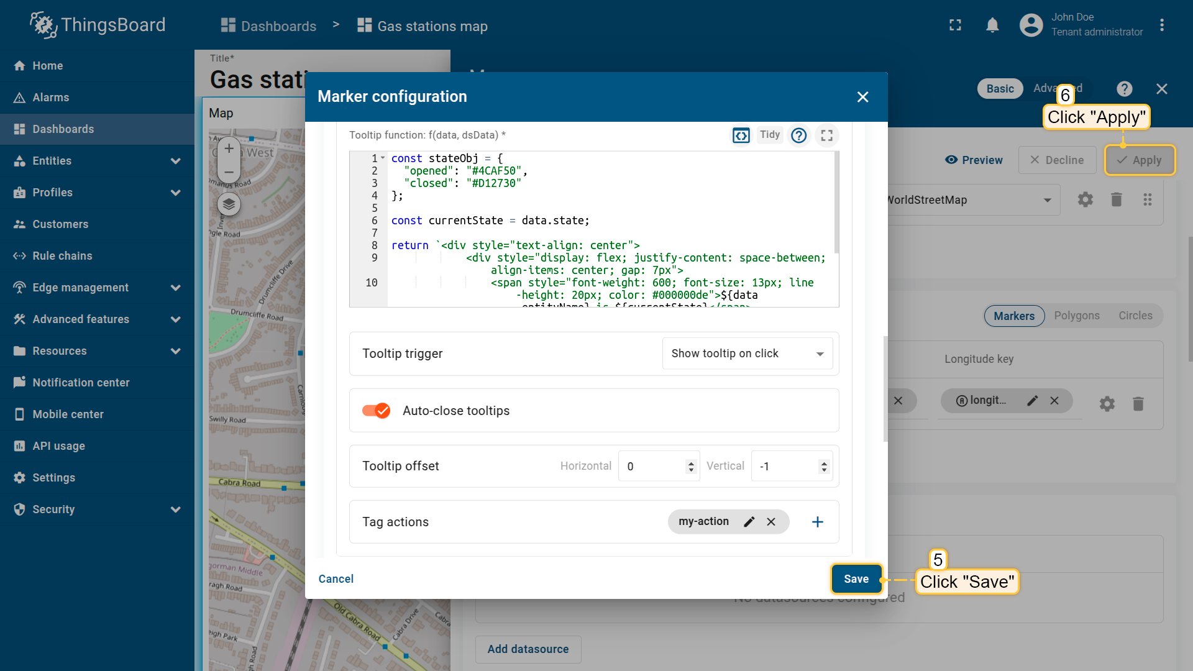Add new tag action plus icon
The height and width of the screenshot is (671, 1193).
(x=818, y=522)
